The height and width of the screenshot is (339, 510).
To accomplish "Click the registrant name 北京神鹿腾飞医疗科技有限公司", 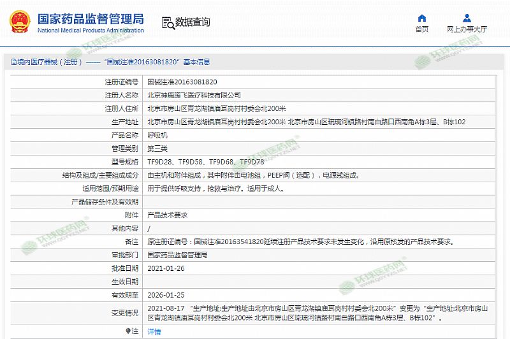I will pyautogui.click(x=194, y=95).
